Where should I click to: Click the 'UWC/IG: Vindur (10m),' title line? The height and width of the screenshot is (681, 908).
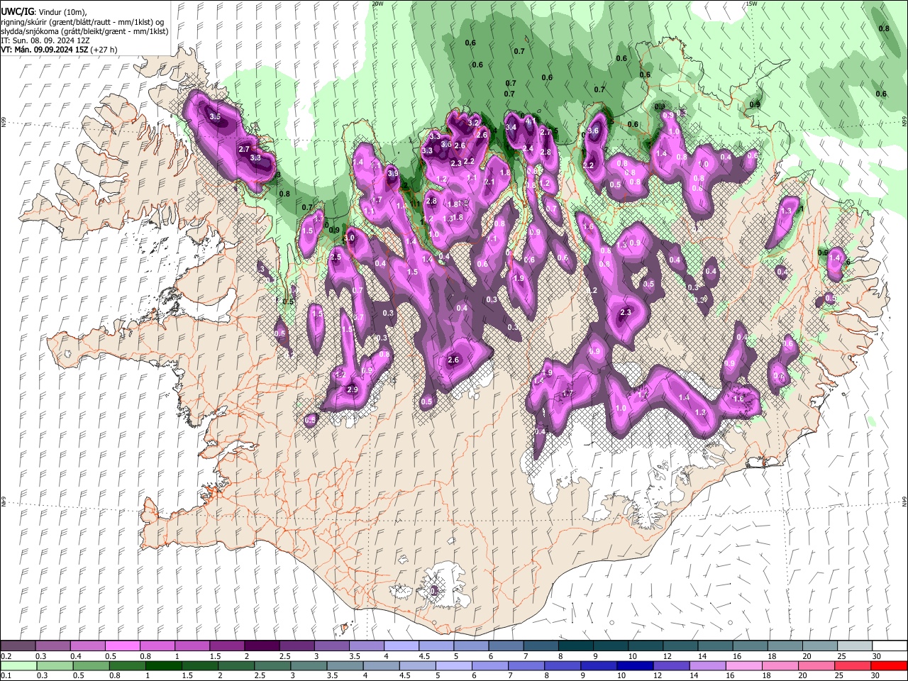pos(44,11)
